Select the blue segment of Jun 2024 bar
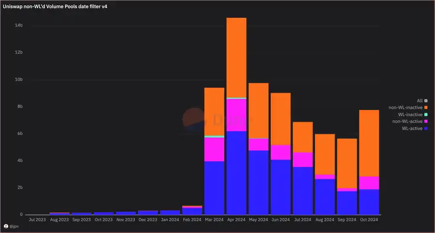Screen dimensions: 435x233 coord(280,187)
